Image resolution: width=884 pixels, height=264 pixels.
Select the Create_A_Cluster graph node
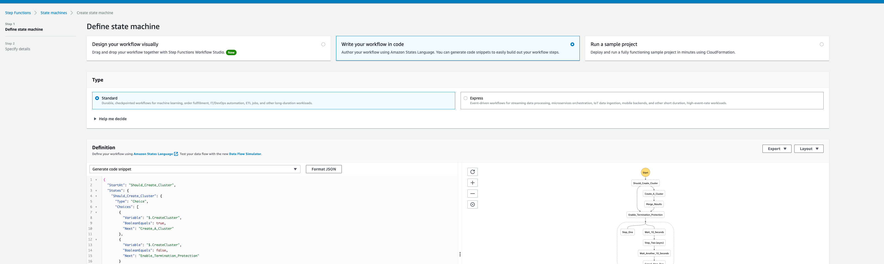point(654,194)
